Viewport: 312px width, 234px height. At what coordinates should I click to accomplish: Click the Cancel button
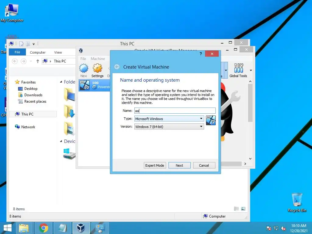click(x=204, y=165)
